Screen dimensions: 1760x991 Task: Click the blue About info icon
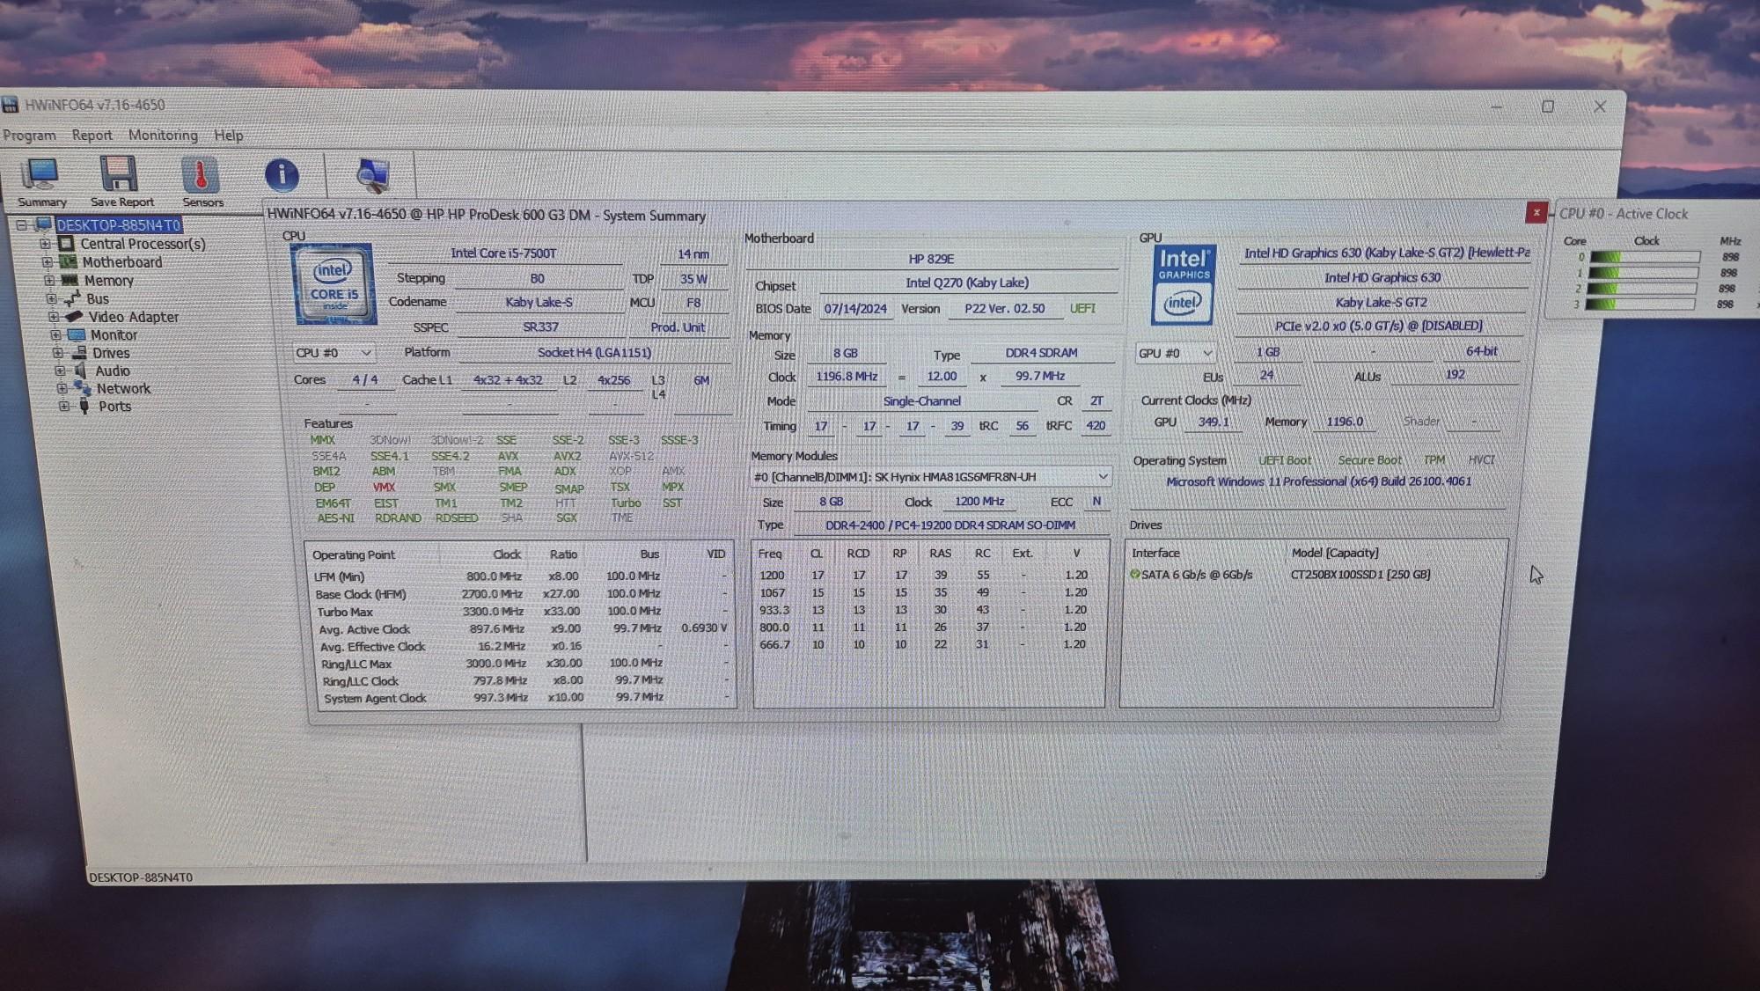(x=282, y=174)
